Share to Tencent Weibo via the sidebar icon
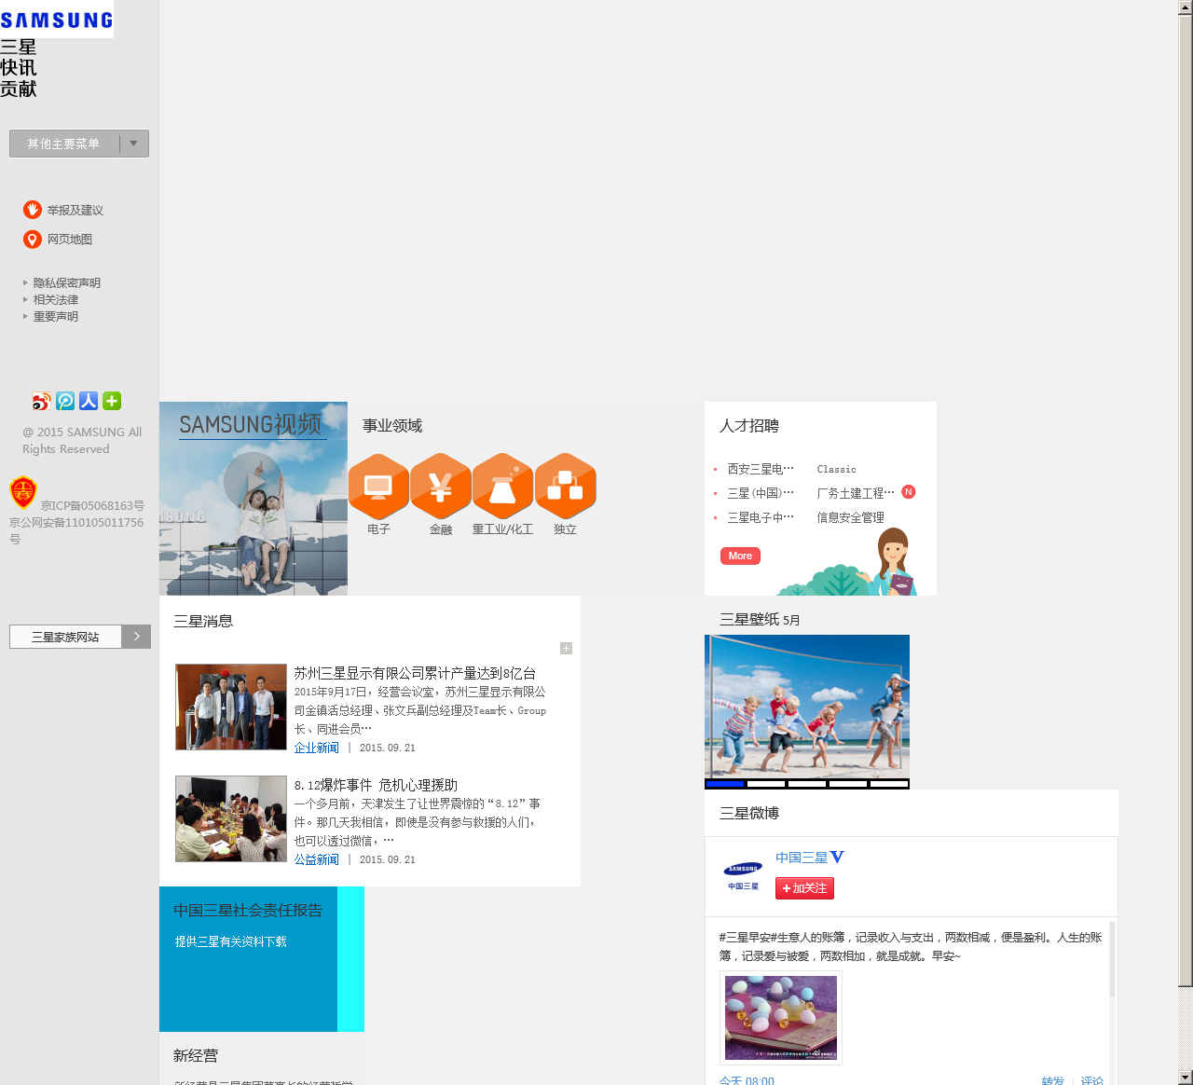This screenshot has height=1085, width=1193. click(65, 401)
